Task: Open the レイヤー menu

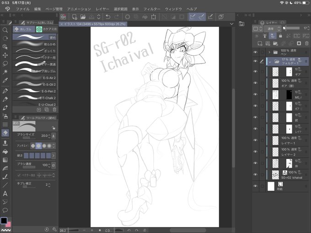Action: (x=102, y=9)
